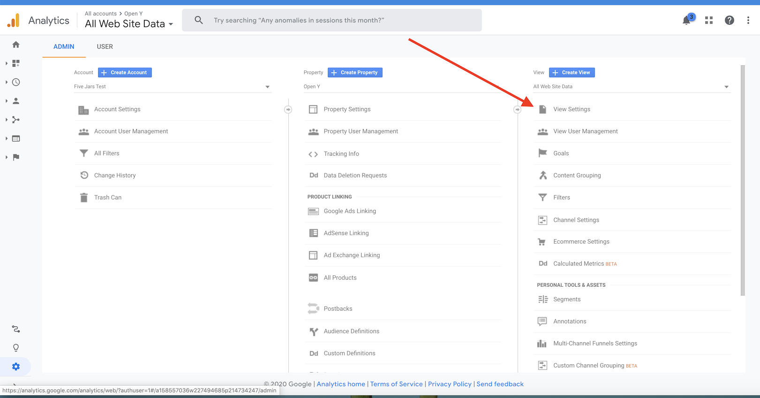Open the Open Y property dropdown
The height and width of the screenshot is (398, 760).
pyautogui.click(x=402, y=87)
